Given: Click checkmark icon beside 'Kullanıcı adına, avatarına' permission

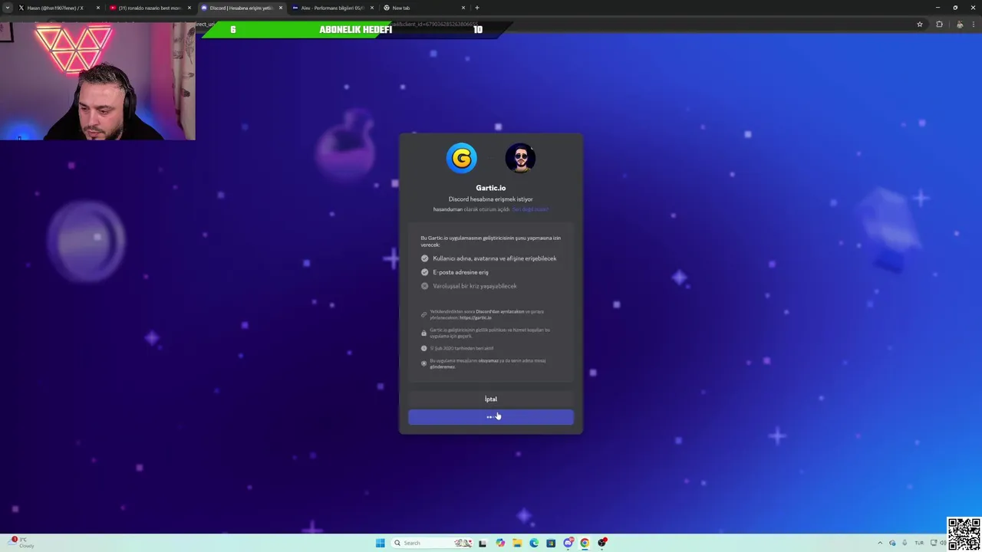Looking at the screenshot, I should (x=424, y=258).
